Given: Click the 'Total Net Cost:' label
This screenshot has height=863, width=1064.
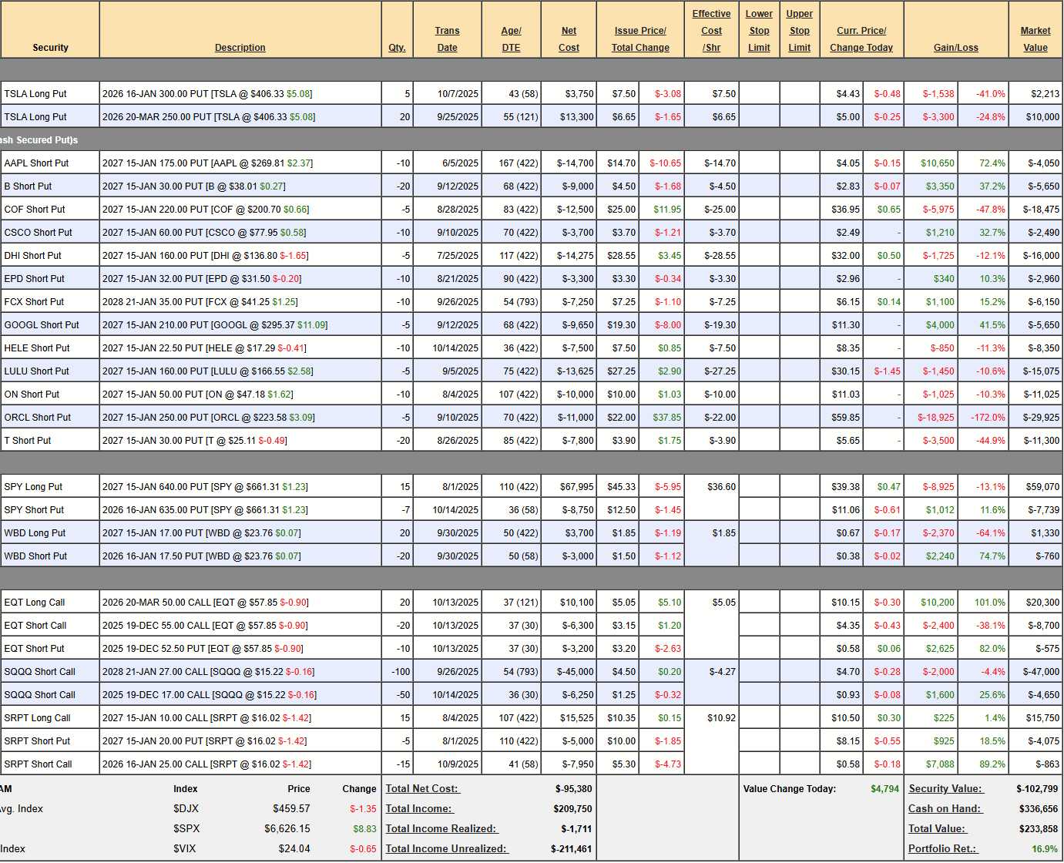Looking at the screenshot, I should coord(422,789).
